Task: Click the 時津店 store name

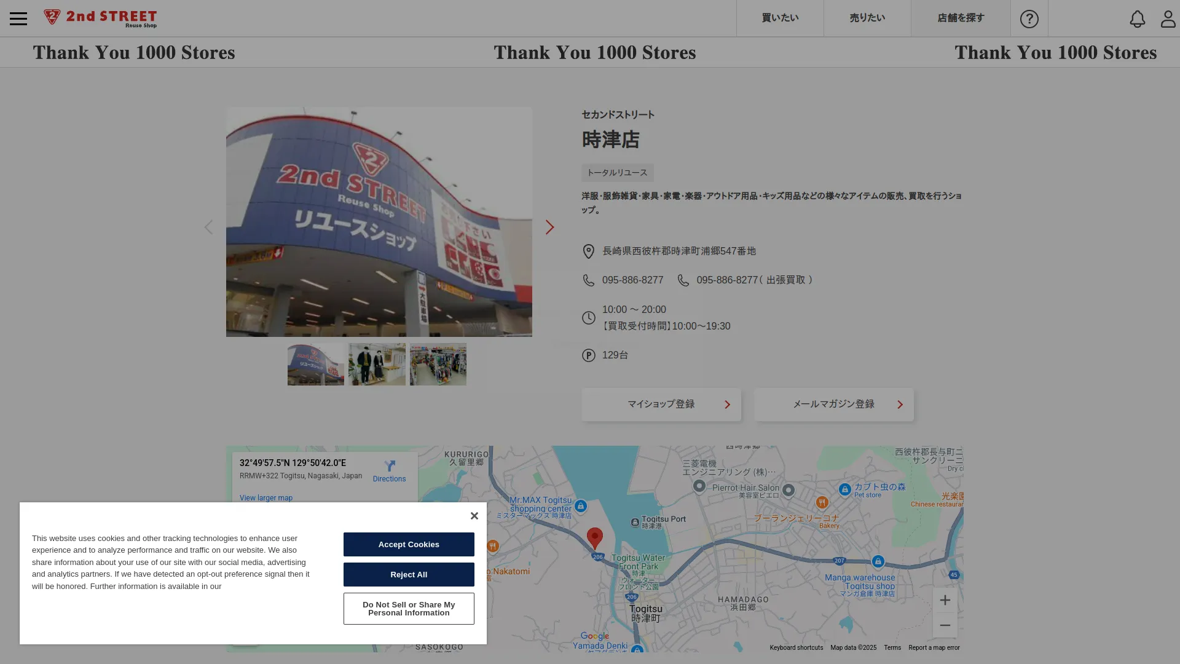Action: tap(610, 140)
